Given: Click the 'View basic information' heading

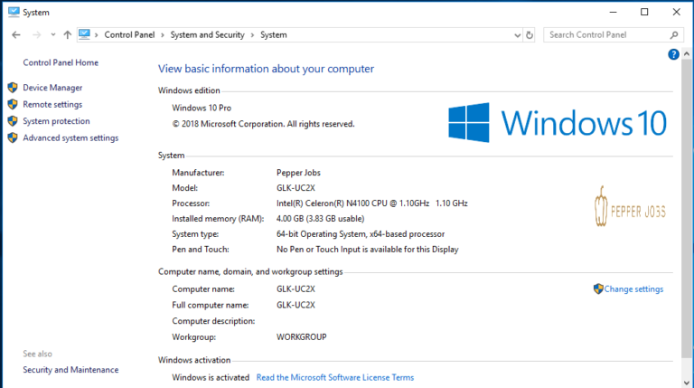Looking at the screenshot, I should click(266, 69).
